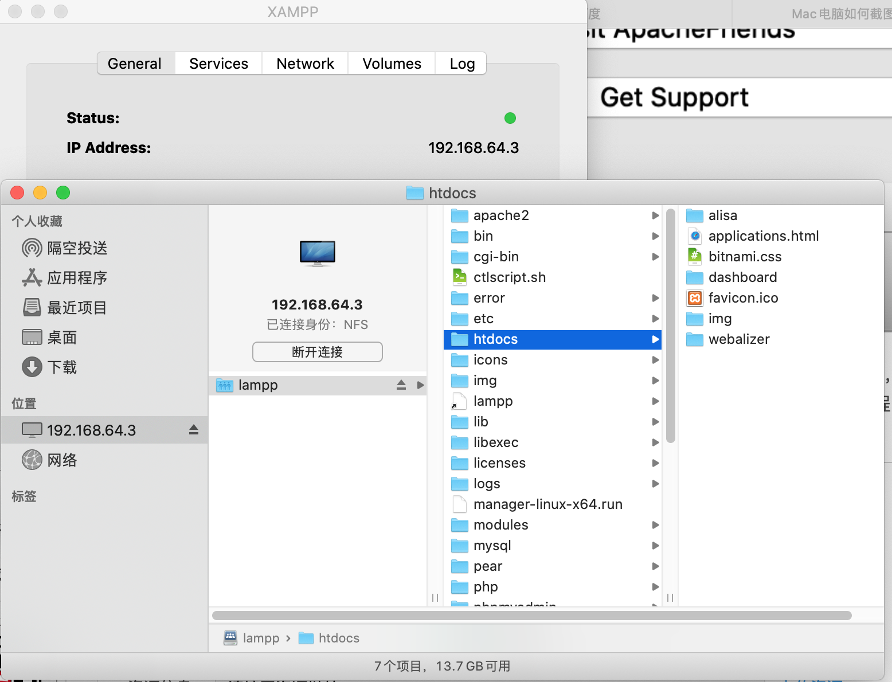The width and height of the screenshot is (892, 682).
Task: Click the bin folder icon
Action: pyautogui.click(x=460, y=236)
